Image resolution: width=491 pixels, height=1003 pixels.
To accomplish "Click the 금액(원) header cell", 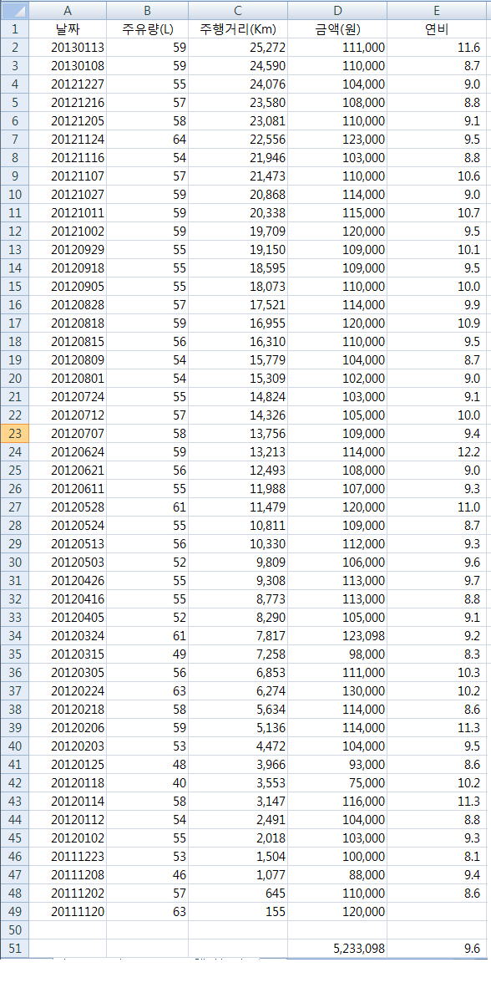I will coord(337,29).
